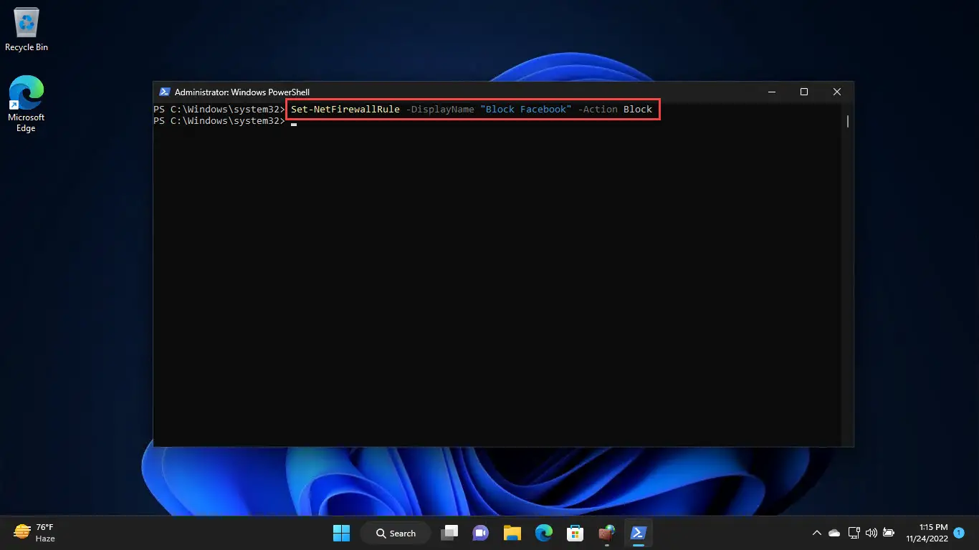Open network status tray icon

tap(853, 533)
